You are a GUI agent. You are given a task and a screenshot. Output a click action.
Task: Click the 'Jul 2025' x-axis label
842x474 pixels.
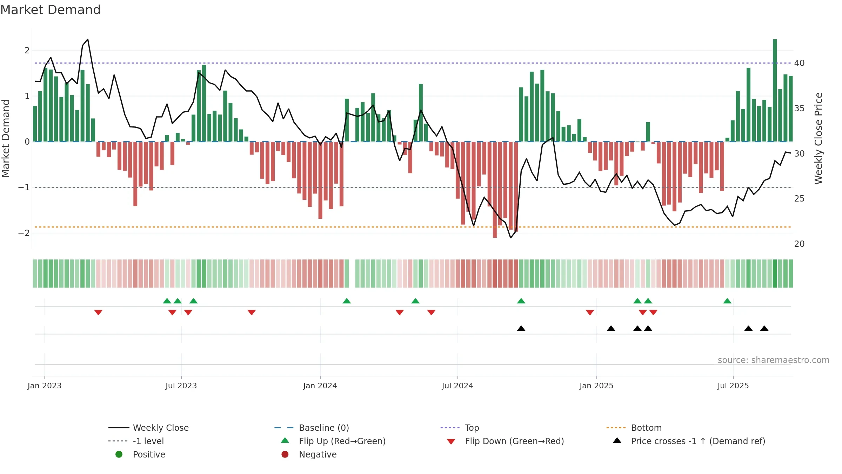tap(733, 386)
